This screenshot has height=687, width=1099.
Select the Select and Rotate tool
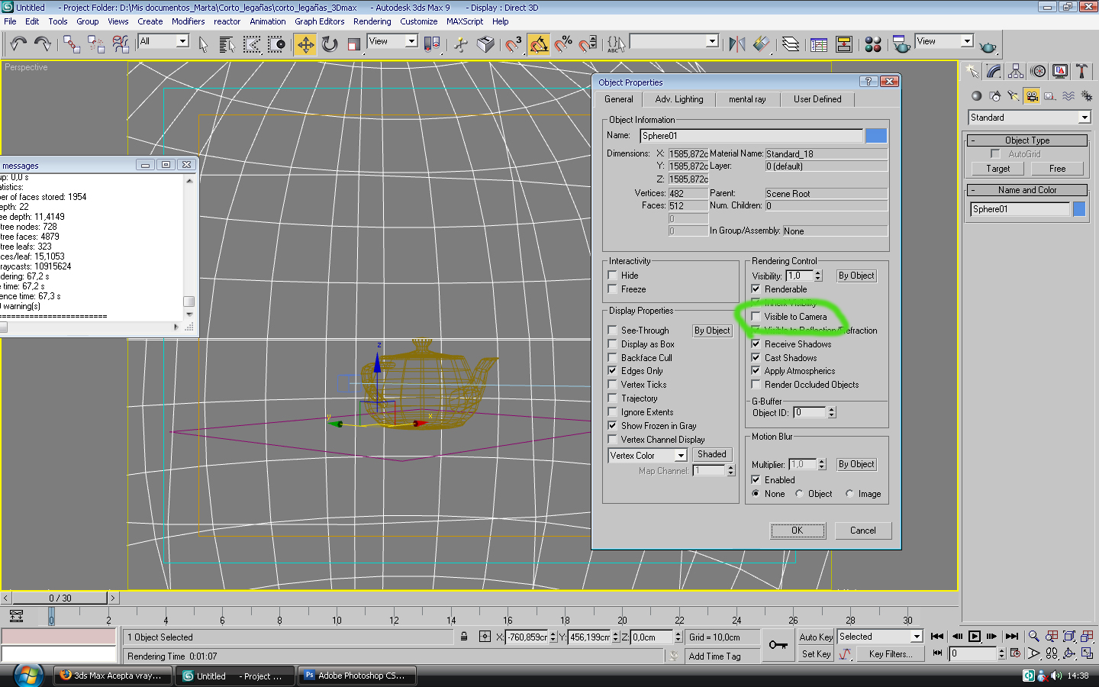tap(330, 44)
